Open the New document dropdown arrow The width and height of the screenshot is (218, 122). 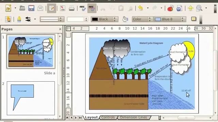click(15, 8)
